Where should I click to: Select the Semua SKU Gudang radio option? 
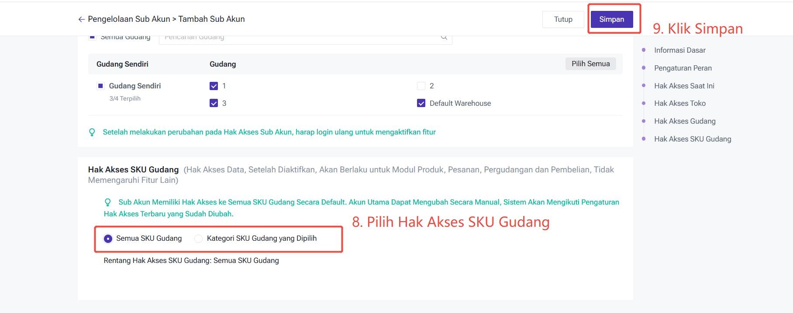[108, 239]
